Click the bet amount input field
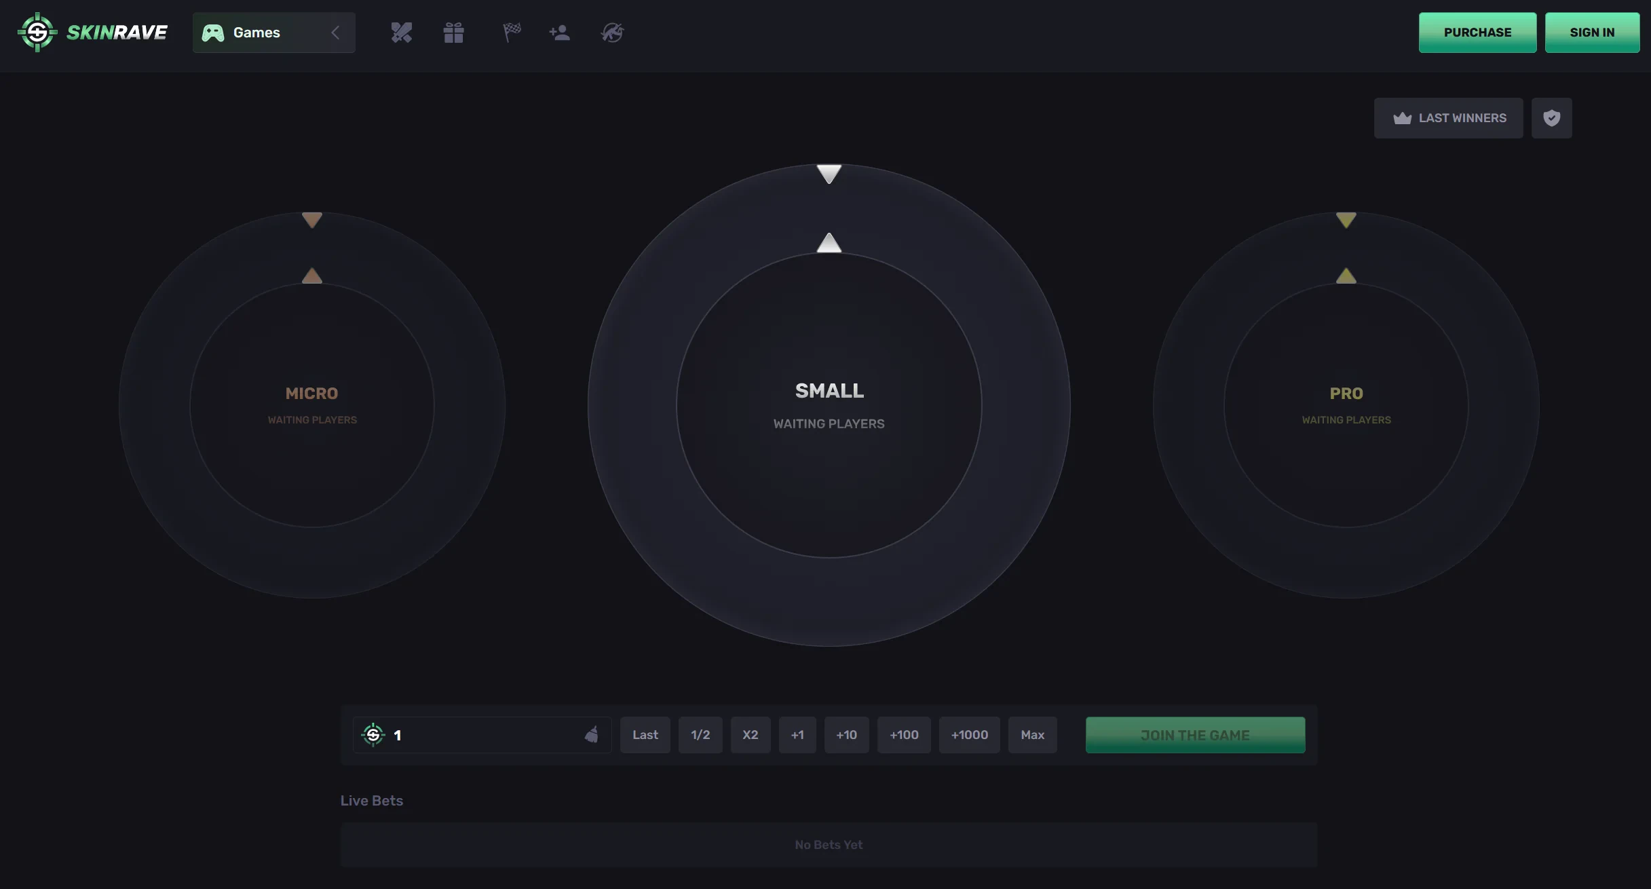 (x=482, y=735)
